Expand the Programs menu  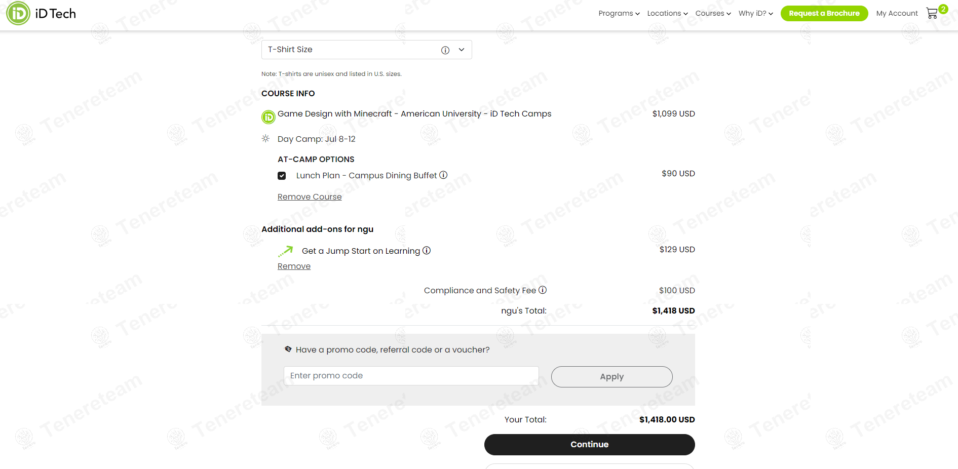(x=619, y=13)
